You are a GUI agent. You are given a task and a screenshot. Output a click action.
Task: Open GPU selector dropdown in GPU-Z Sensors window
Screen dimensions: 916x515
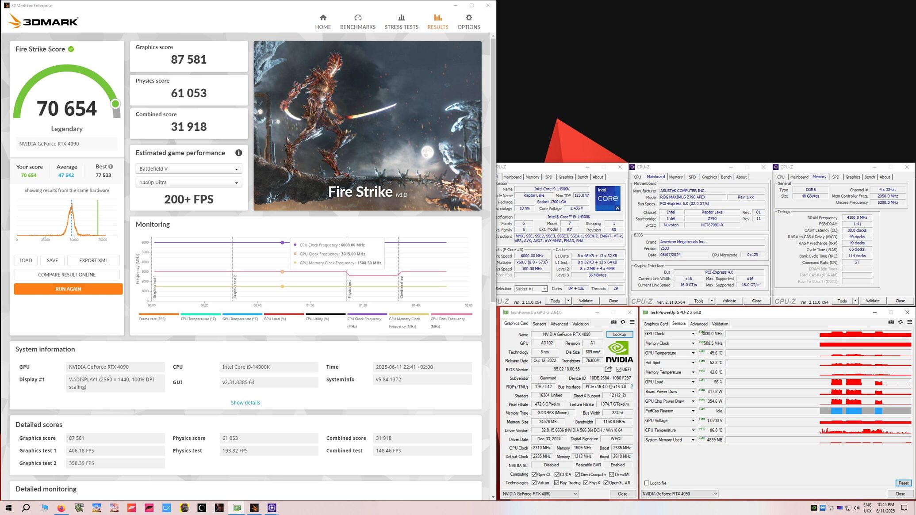point(679,494)
